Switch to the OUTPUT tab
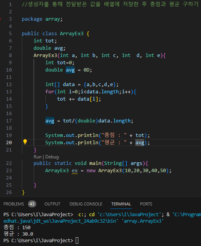Viewport: 201px width, 246px height. click(x=52, y=204)
